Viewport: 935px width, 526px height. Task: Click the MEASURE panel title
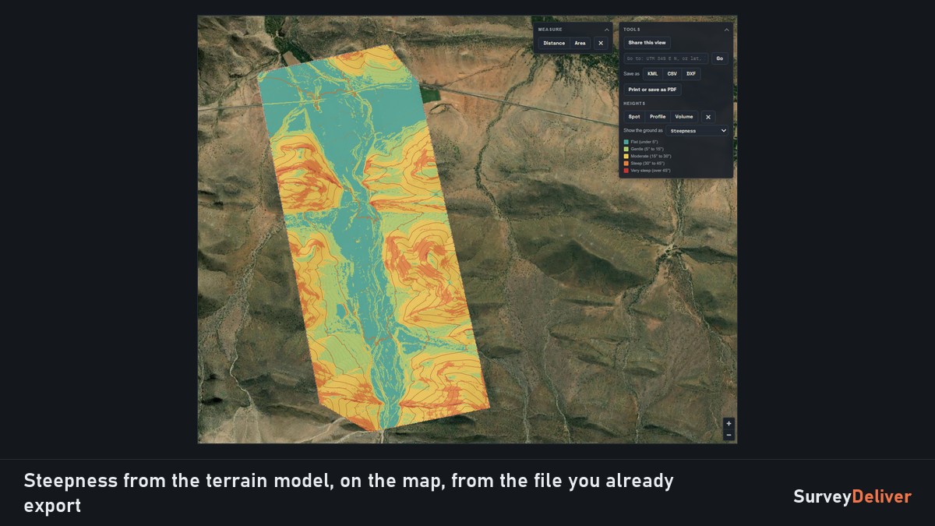550,30
